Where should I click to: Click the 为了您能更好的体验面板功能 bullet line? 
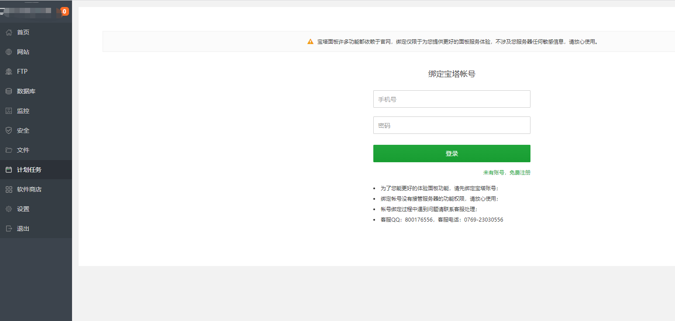coord(440,188)
